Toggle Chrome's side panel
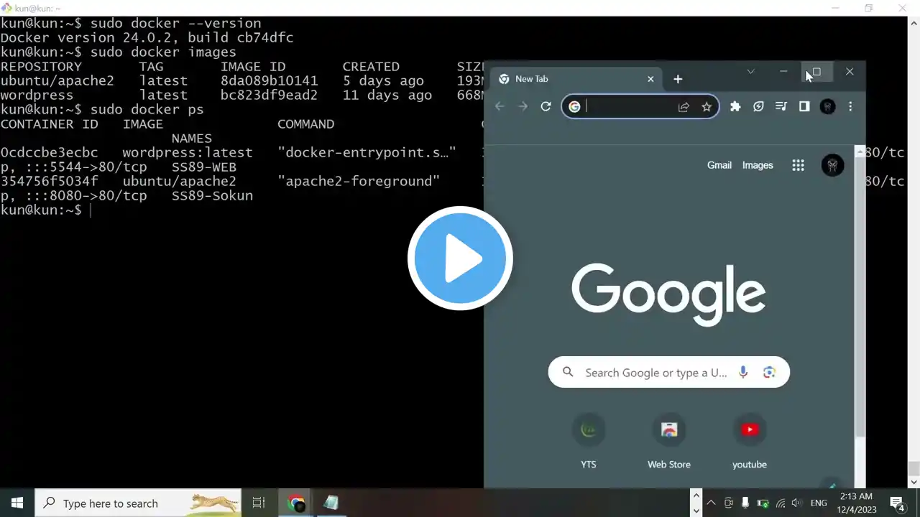 pyautogui.click(x=804, y=106)
